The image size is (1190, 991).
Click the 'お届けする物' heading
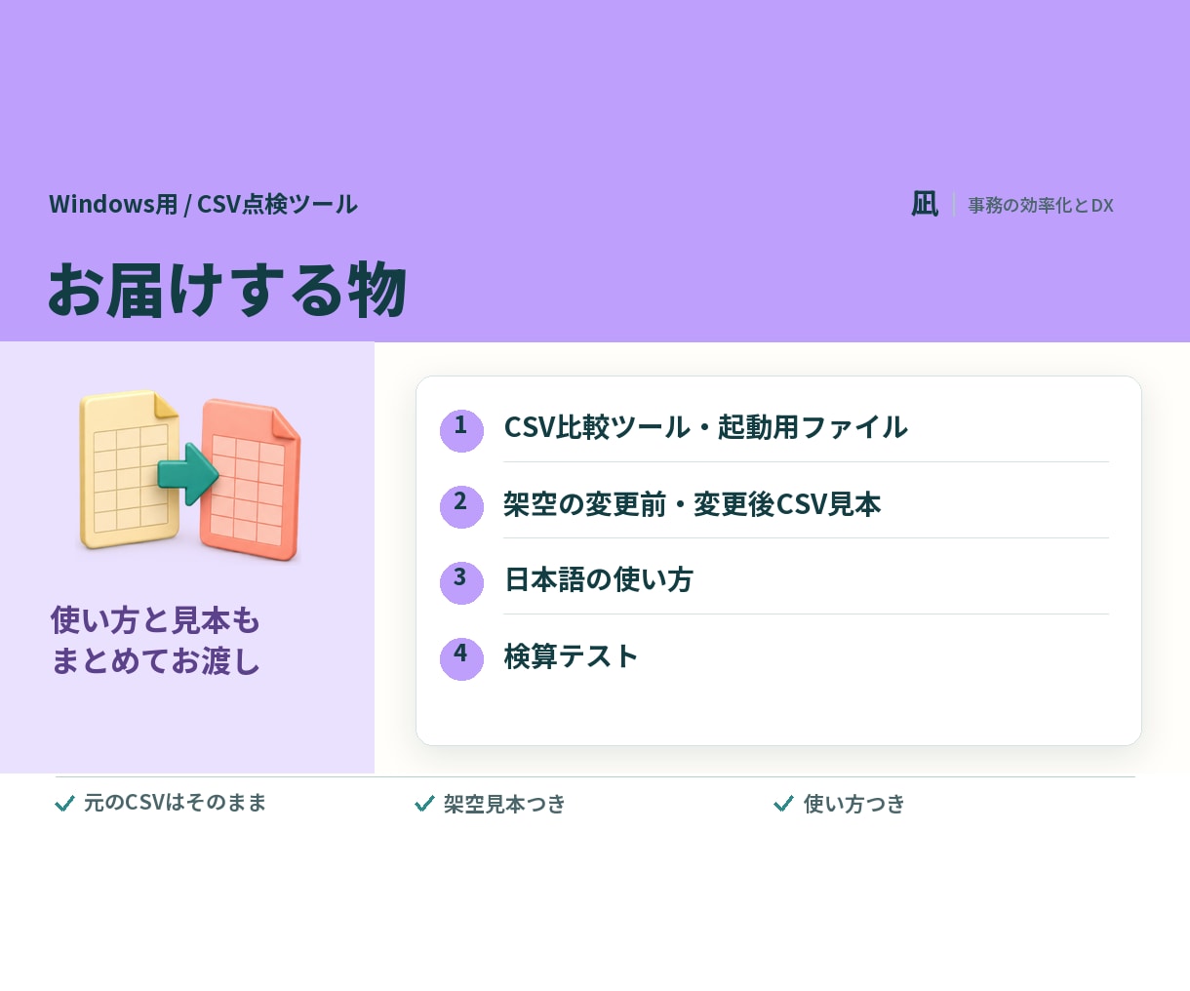tap(227, 290)
